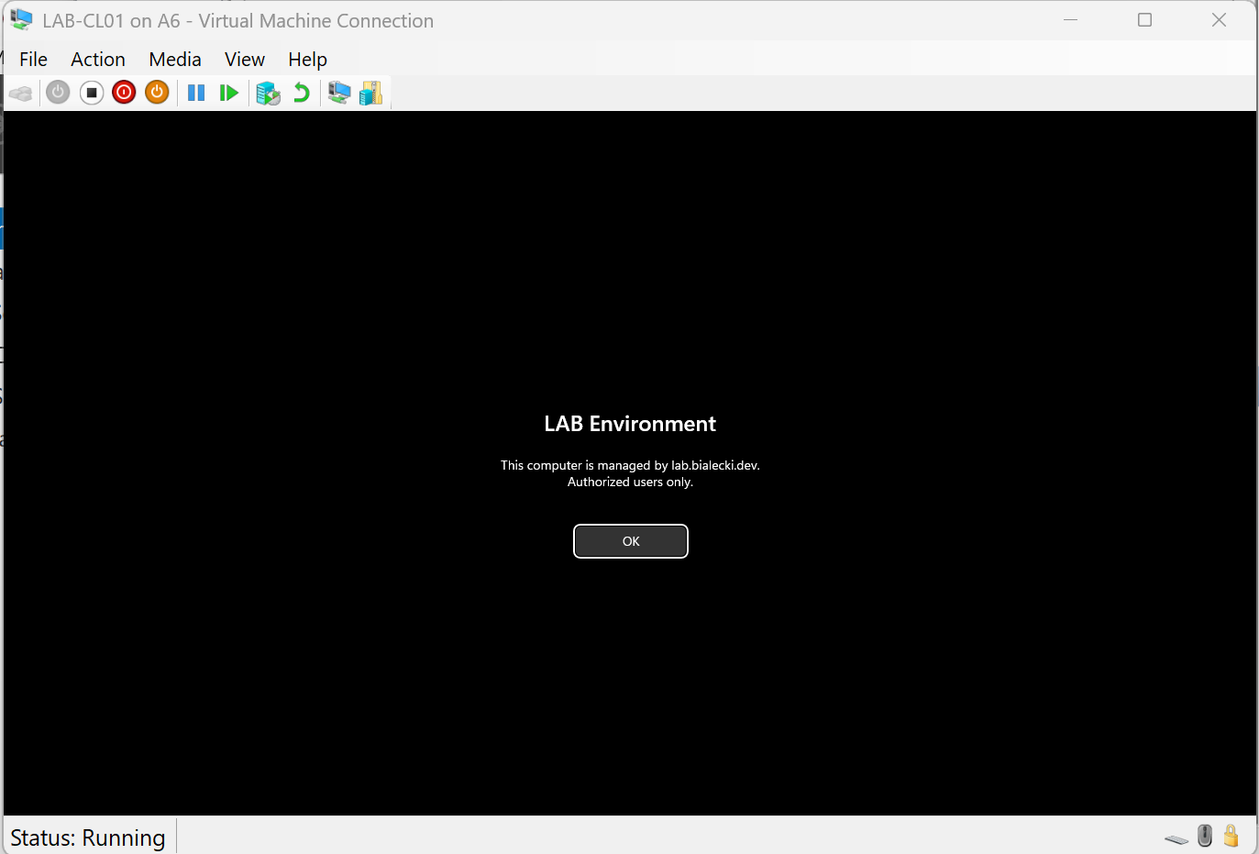This screenshot has width=1259, height=854.
Task: Click the grey Start power icon
Action: tap(58, 93)
